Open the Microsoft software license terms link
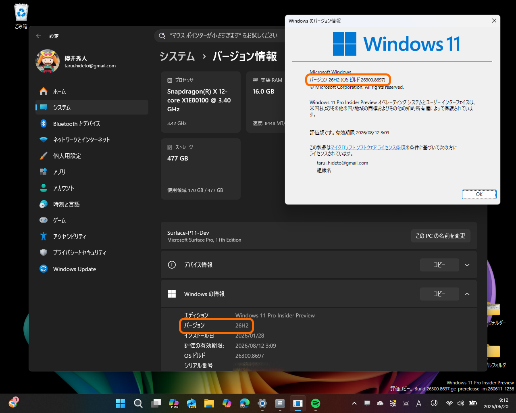 368,148
